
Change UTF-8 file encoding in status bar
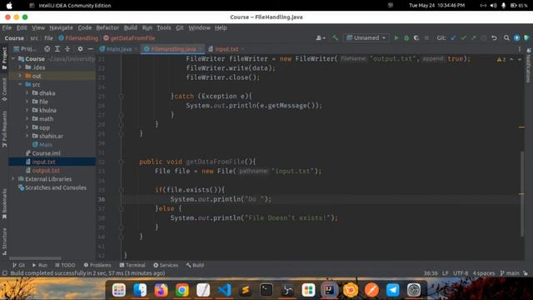(461, 273)
